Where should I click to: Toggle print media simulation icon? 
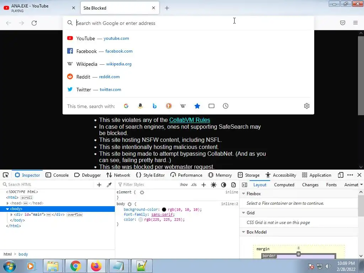(x=234, y=185)
